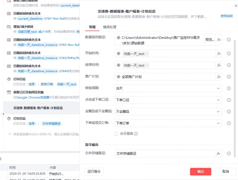
Task: Open info tooltip for 结束时间
Action: tap(229, 65)
